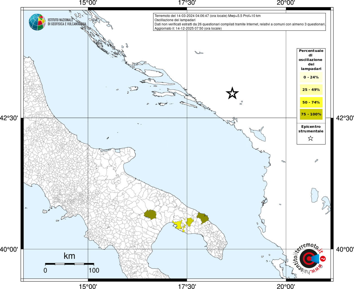The width and height of the screenshot is (354, 289).
Task: Click the 'Oscillazione dei lampadari' subtitle
Action: coord(175,20)
